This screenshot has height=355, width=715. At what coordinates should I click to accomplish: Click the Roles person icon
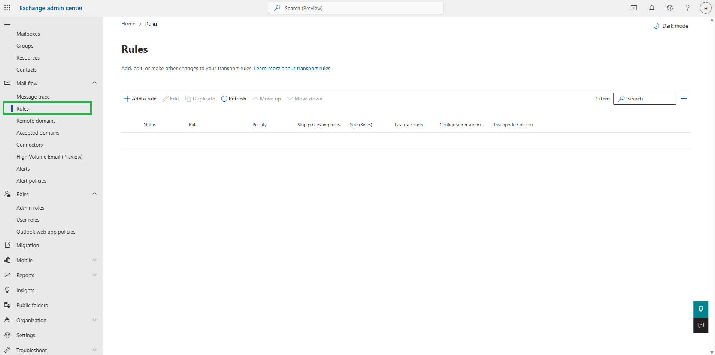(7, 194)
